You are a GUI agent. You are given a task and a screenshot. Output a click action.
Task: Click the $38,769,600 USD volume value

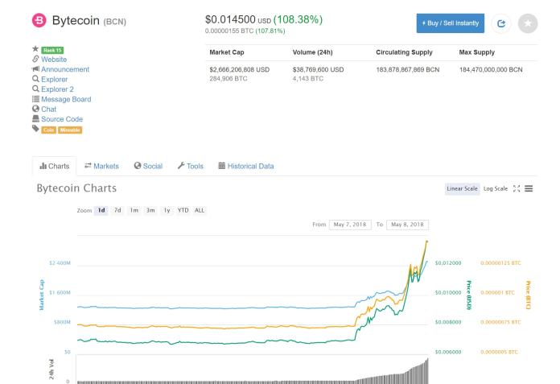[318, 70]
